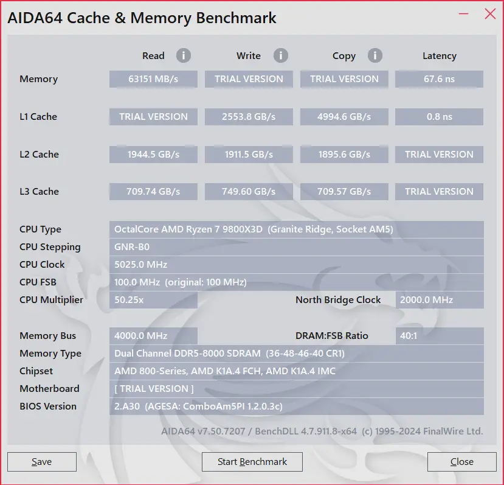
Task: Click the CPU Clock label
Action: click(x=42, y=265)
